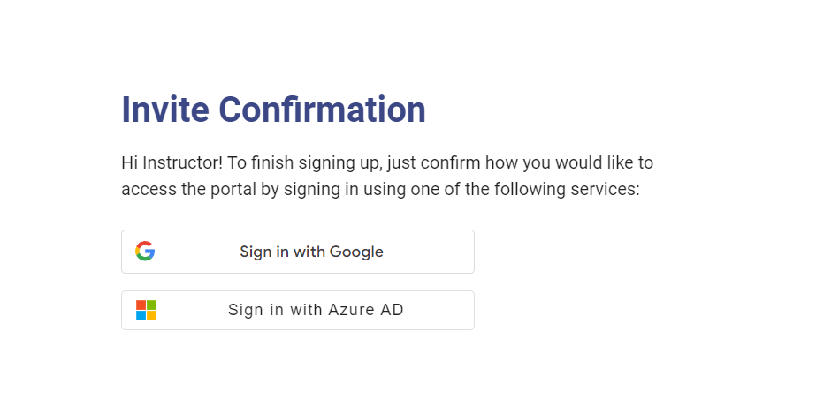
Task: Select the green square of Microsoft logo
Action: point(151,305)
